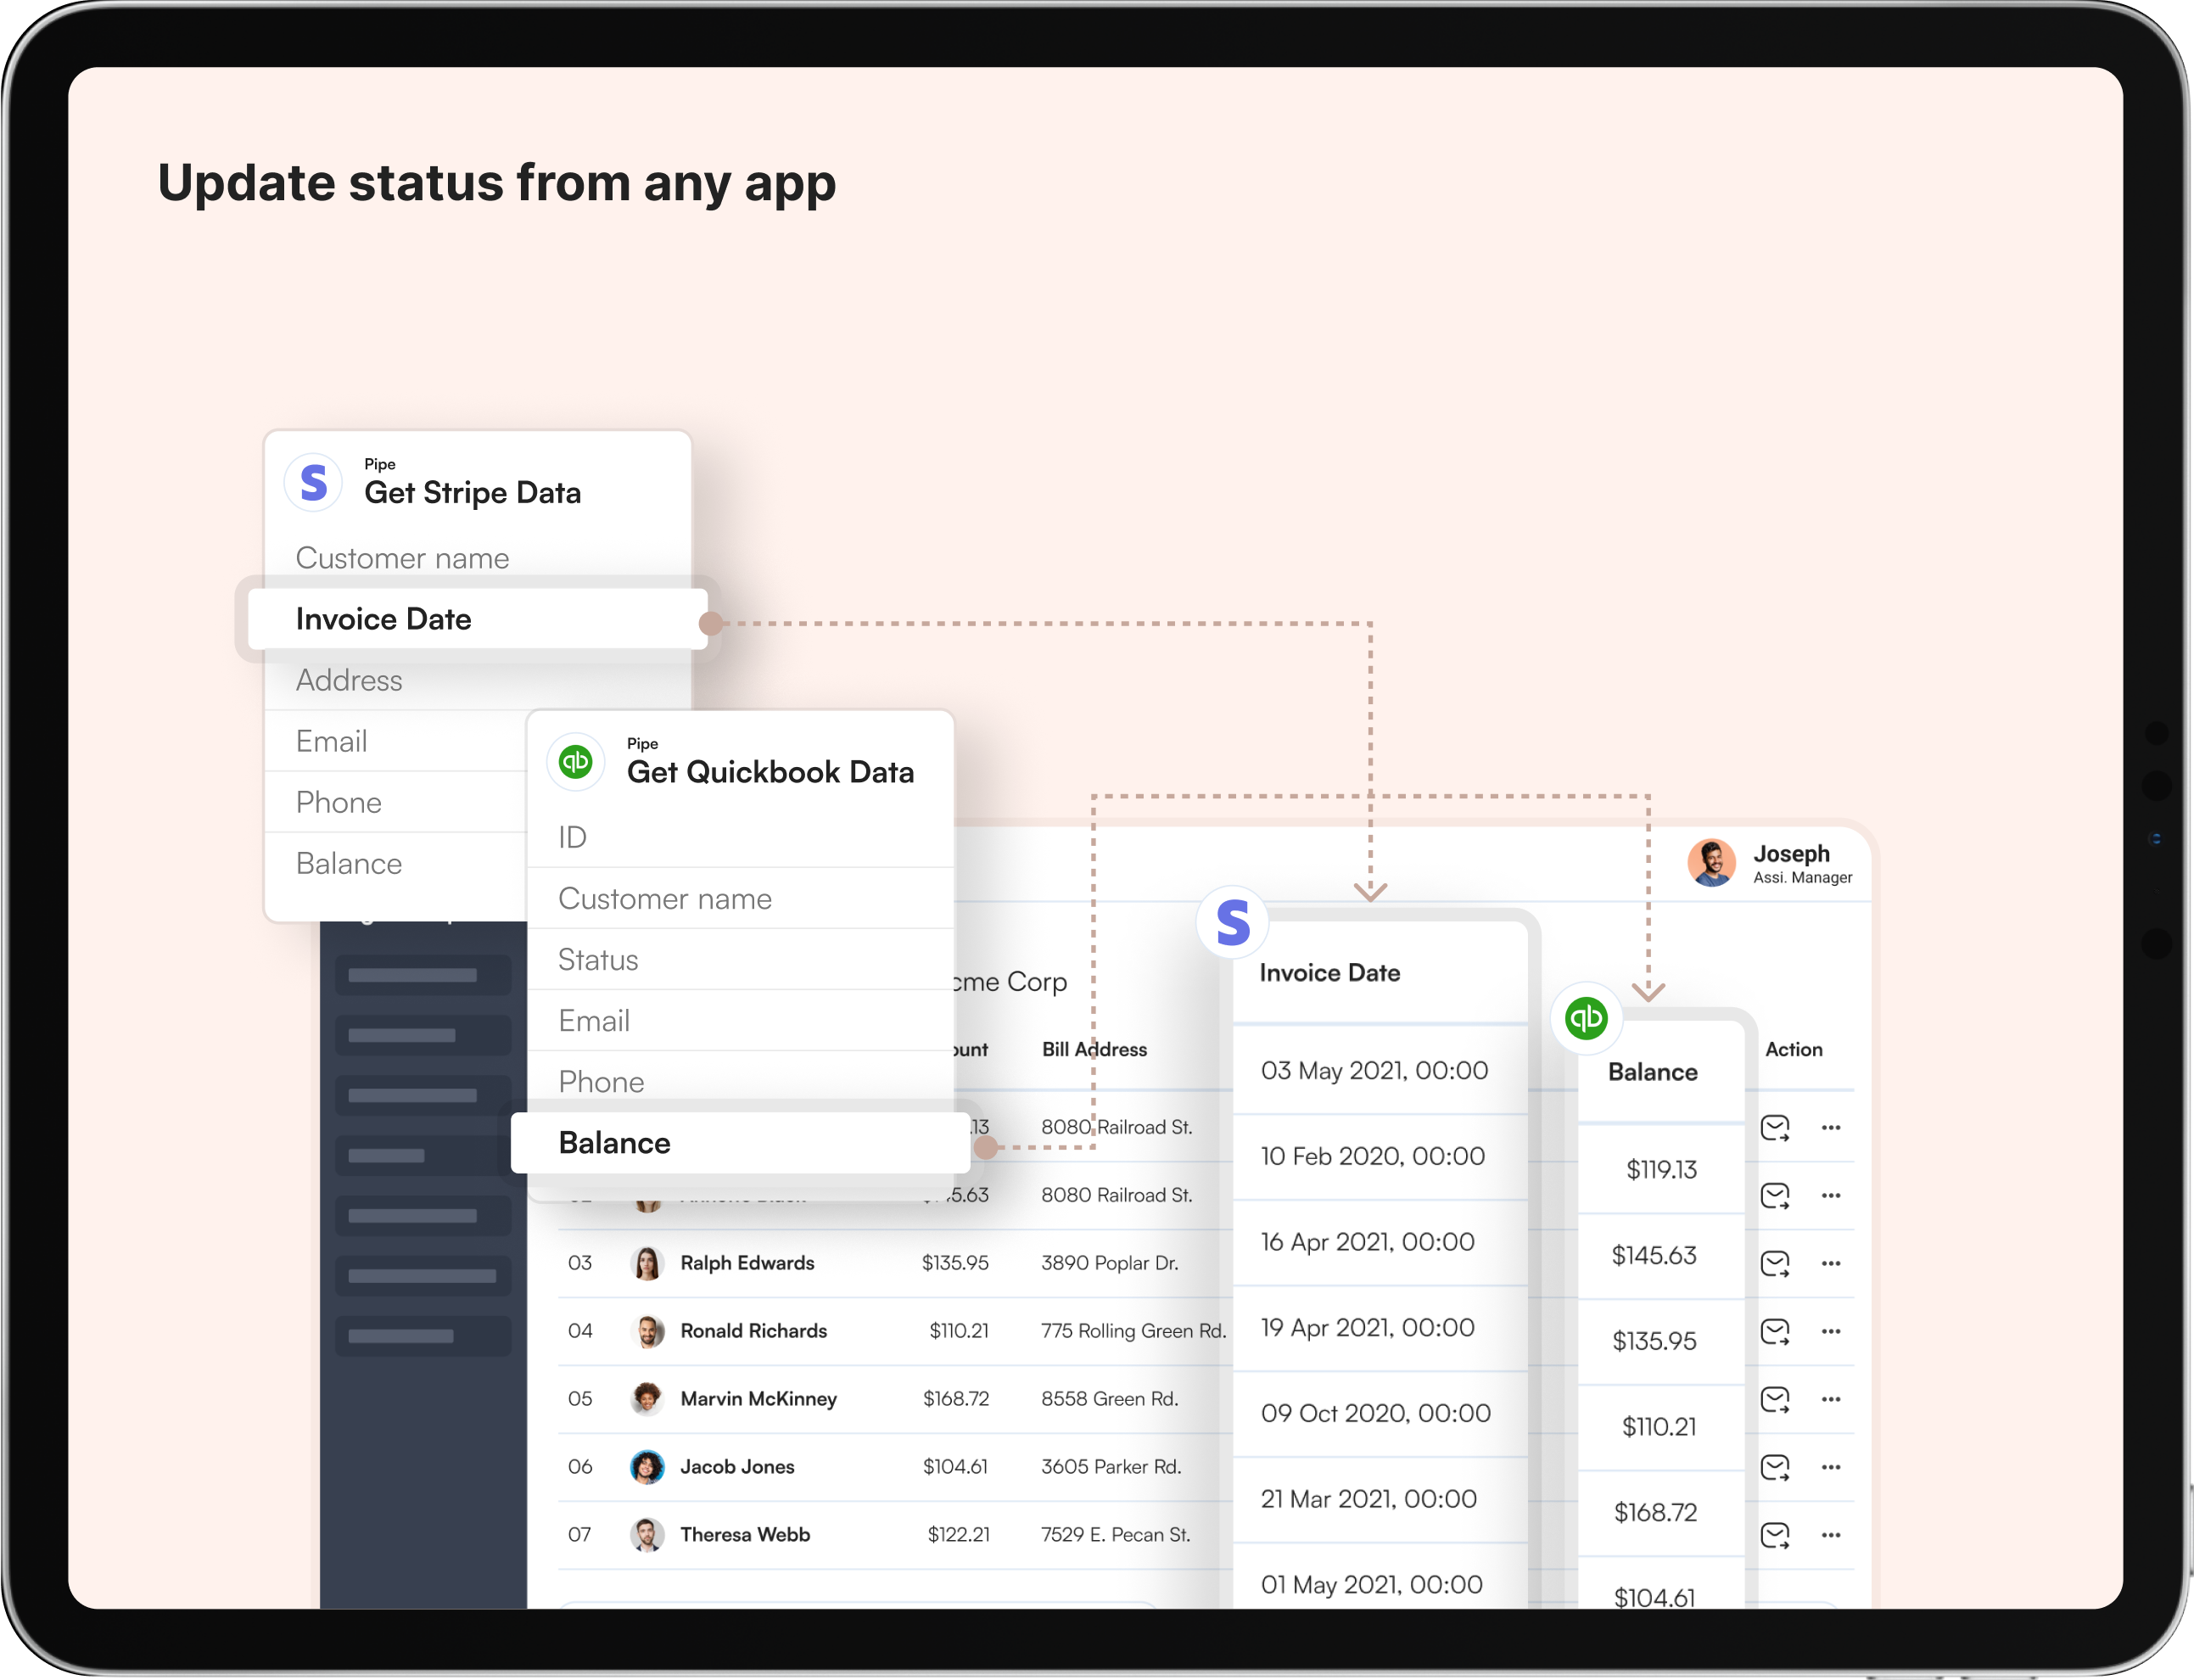Select Customer name field in Stripe card
The height and width of the screenshot is (1680, 2194).
(478, 558)
